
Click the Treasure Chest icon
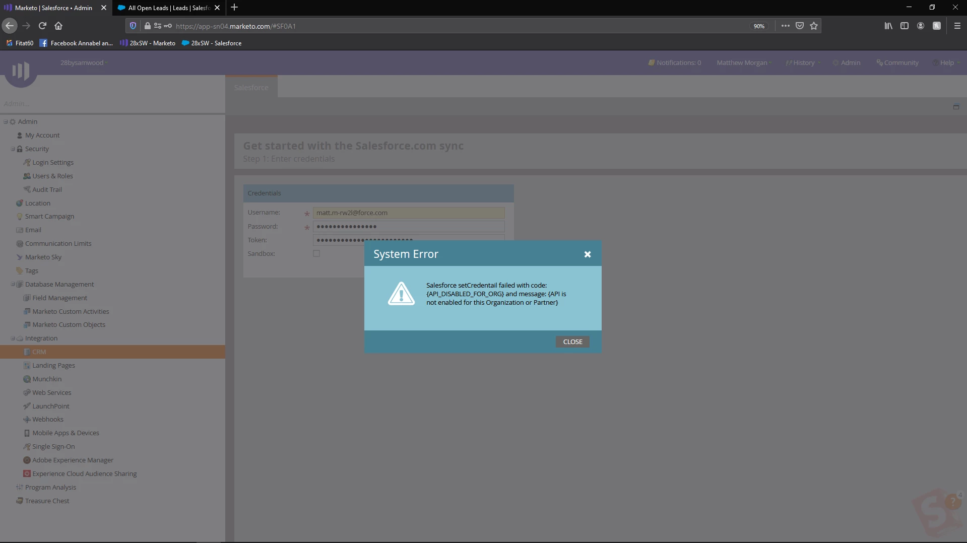[x=20, y=501]
